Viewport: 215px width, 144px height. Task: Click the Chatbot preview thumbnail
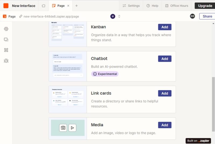(68, 66)
